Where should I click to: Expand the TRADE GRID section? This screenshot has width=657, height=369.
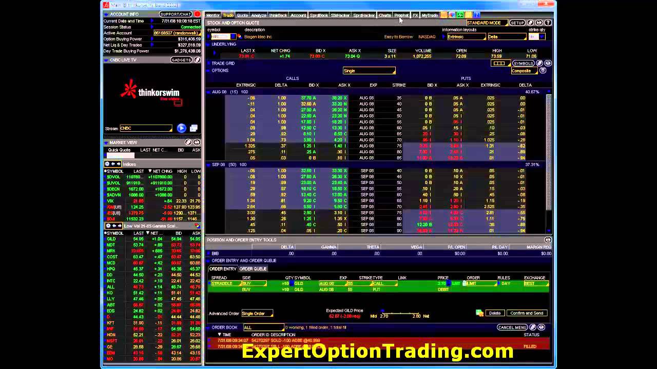(209, 64)
